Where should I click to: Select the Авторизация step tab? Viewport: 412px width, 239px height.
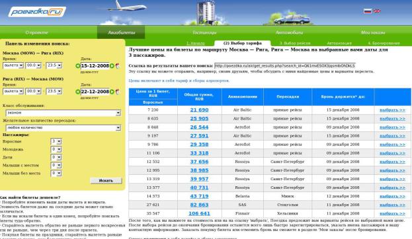[339, 44]
